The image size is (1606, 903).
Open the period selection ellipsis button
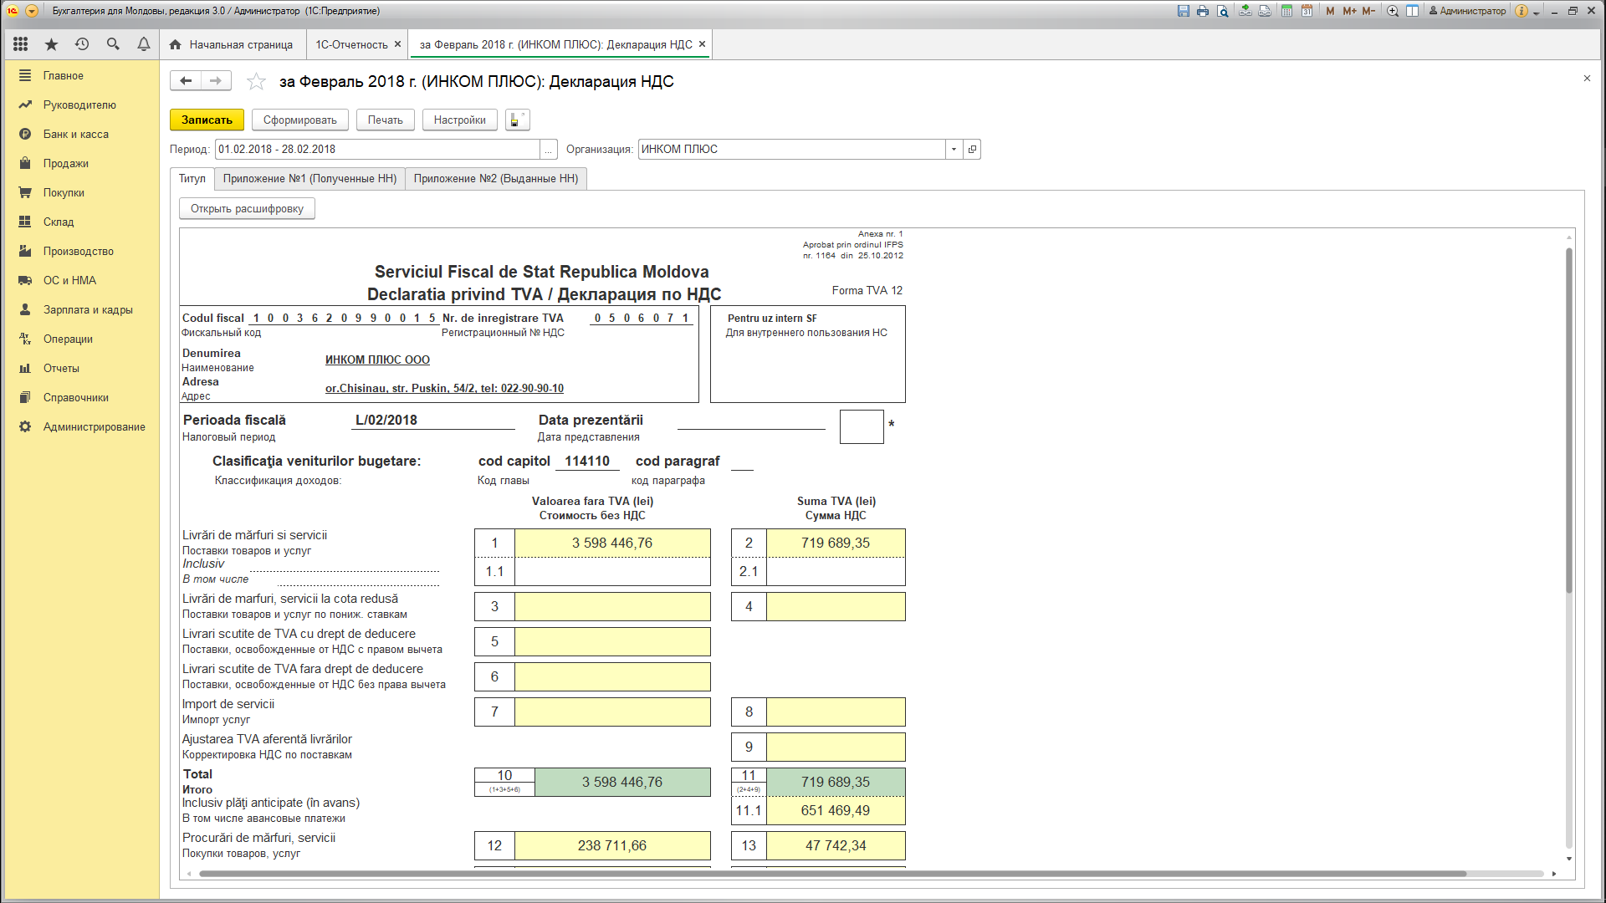point(549,150)
